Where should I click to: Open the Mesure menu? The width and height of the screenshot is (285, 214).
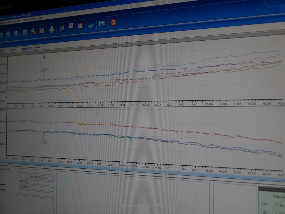point(10,21)
